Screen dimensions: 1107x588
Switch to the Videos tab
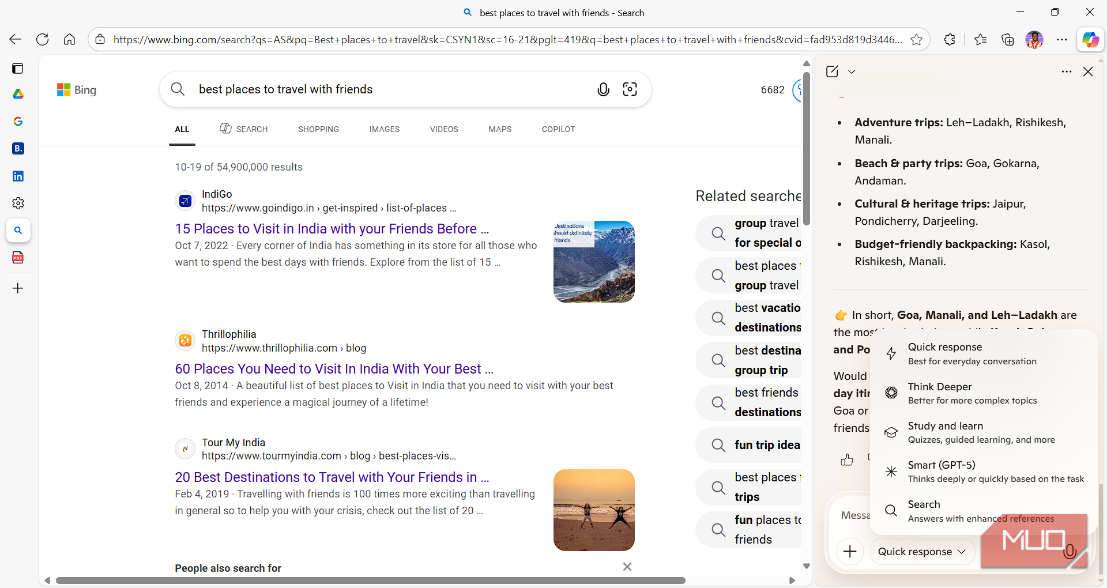pos(444,129)
